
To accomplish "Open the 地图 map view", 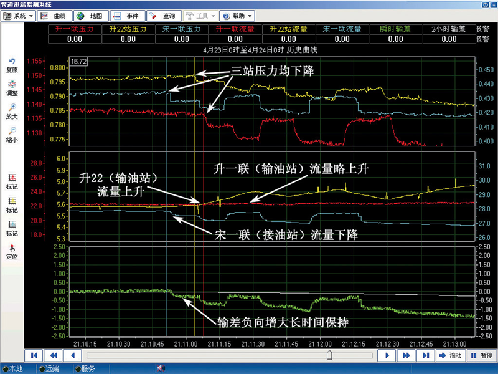I will [91, 15].
